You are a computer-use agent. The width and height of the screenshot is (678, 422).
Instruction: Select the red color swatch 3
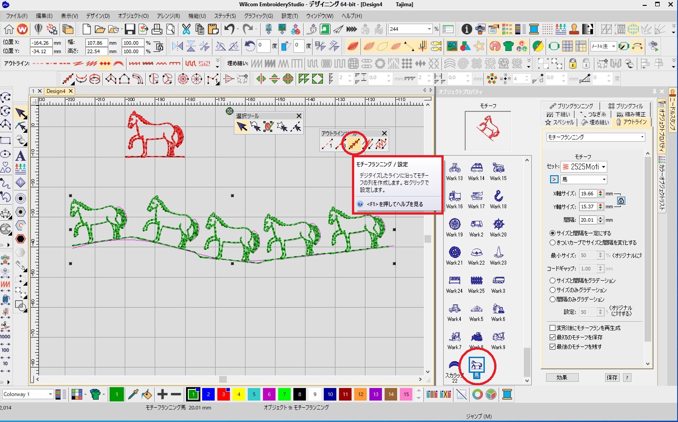224,394
